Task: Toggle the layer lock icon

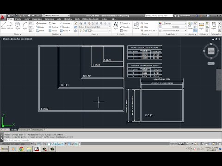Action: click(x=86, y=30)
